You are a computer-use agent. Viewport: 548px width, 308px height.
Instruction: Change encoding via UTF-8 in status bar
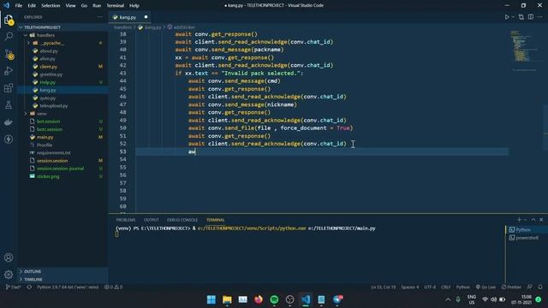430,287
